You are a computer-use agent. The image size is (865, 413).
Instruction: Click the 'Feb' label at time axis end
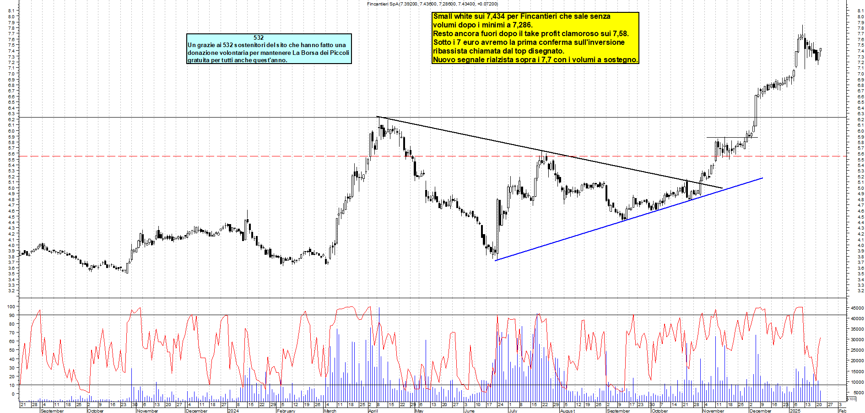tap(843, 411)
